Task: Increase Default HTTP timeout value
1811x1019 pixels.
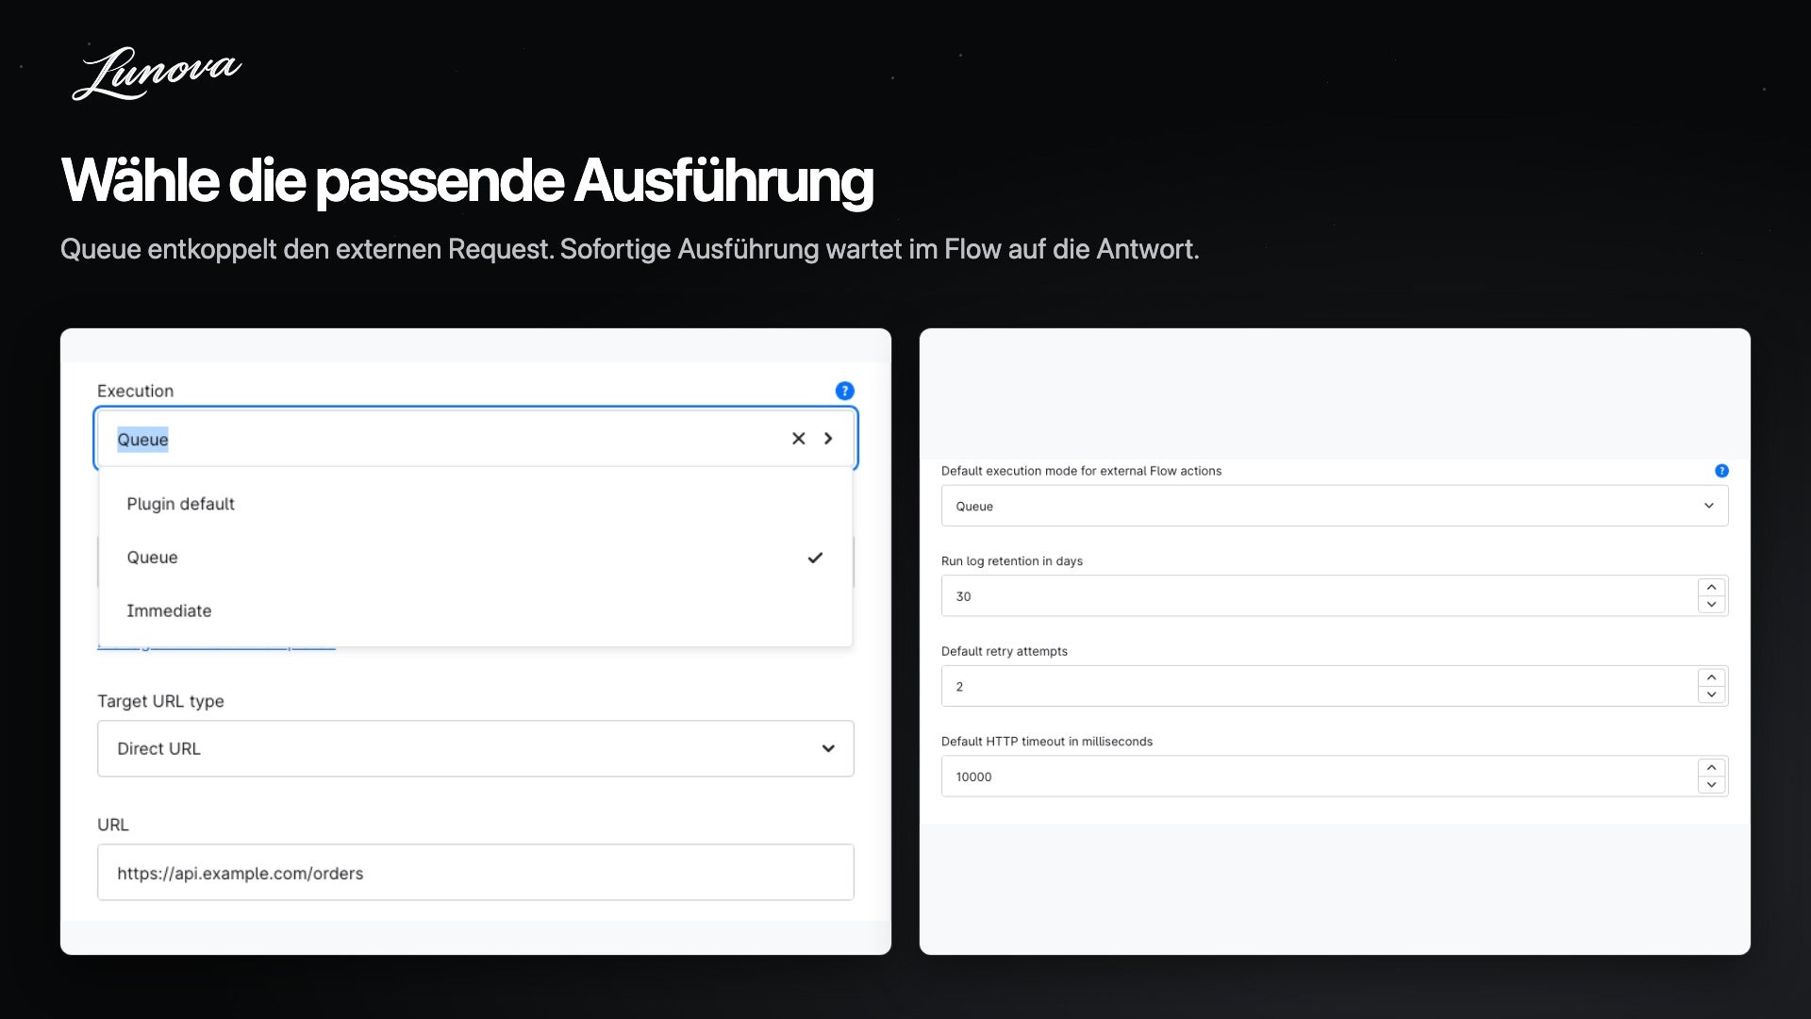Action: pos(1711,767)
